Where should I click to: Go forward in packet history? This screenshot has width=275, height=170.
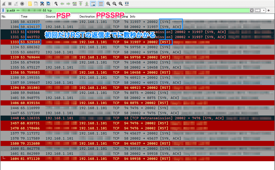pos(68,4)
